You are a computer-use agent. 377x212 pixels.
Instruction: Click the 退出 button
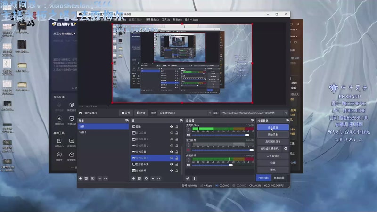pyautogui.click(x=273, y=170)
